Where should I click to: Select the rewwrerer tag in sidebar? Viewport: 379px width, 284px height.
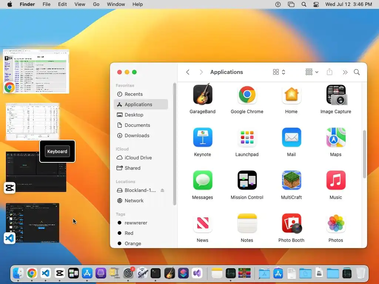[x=141, y=223]
